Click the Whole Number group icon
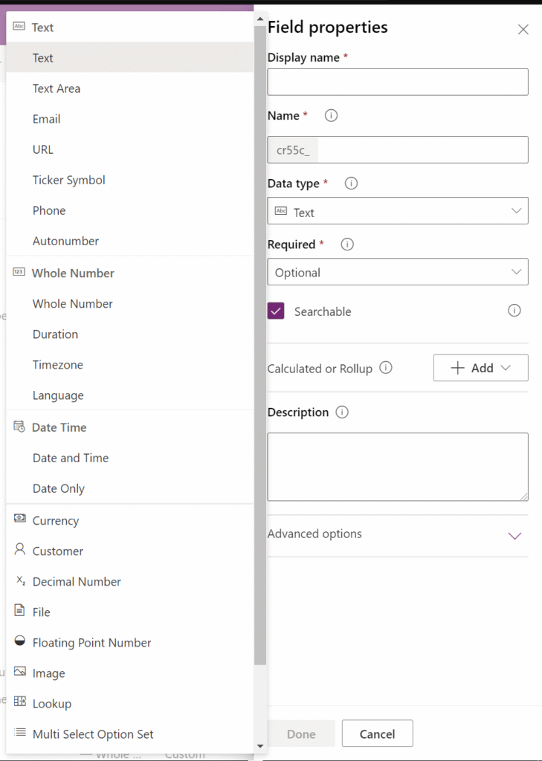 click(x=19, y=272)
